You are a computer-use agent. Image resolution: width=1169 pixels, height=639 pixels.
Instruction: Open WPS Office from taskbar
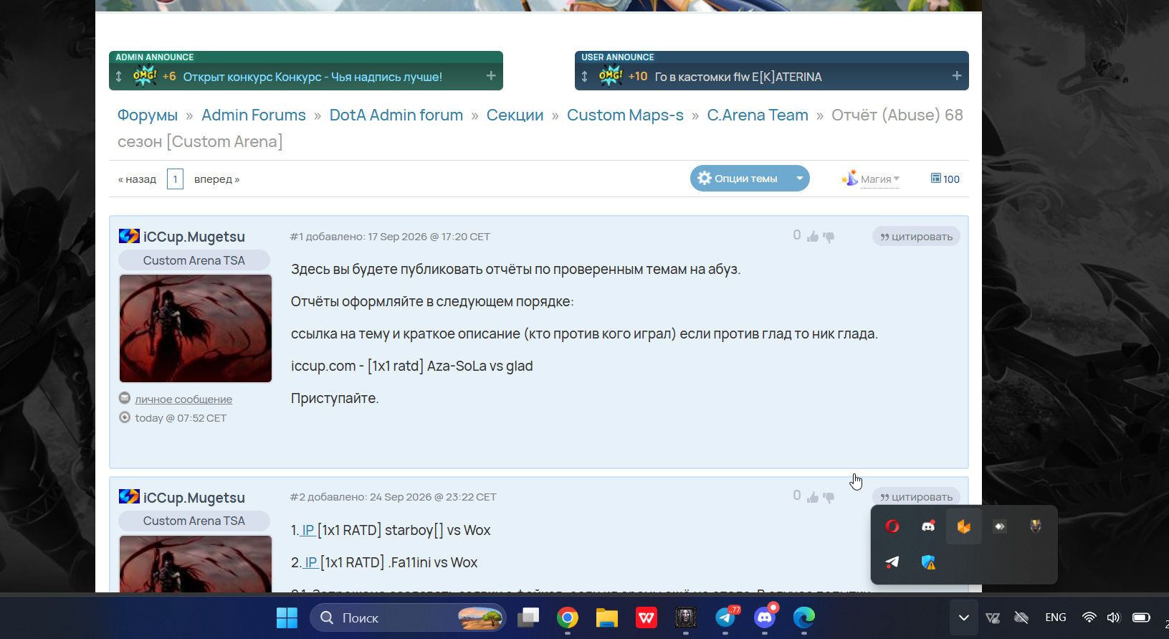[646, 617]
